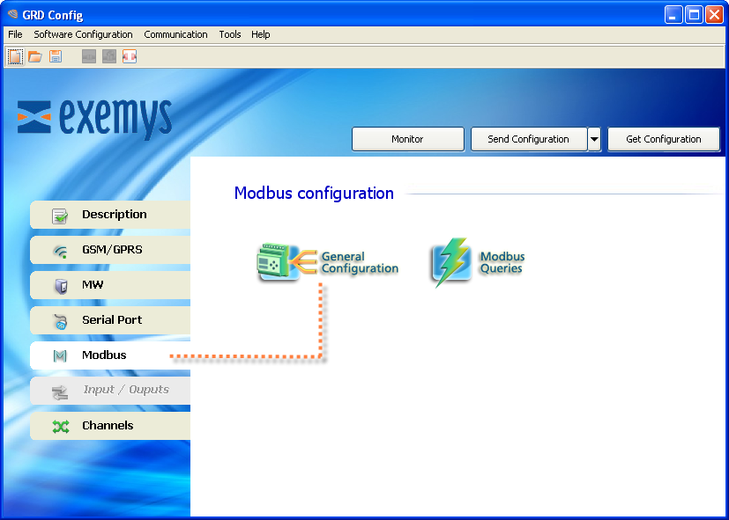This screenshot has width=729, height=520.
Task: Click the red connect toolbar icon
Action: pos(130,57)
